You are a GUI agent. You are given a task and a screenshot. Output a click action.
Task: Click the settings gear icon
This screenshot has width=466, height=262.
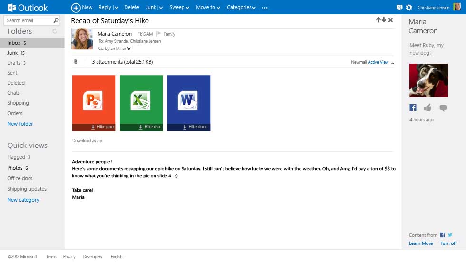[408, 7]
